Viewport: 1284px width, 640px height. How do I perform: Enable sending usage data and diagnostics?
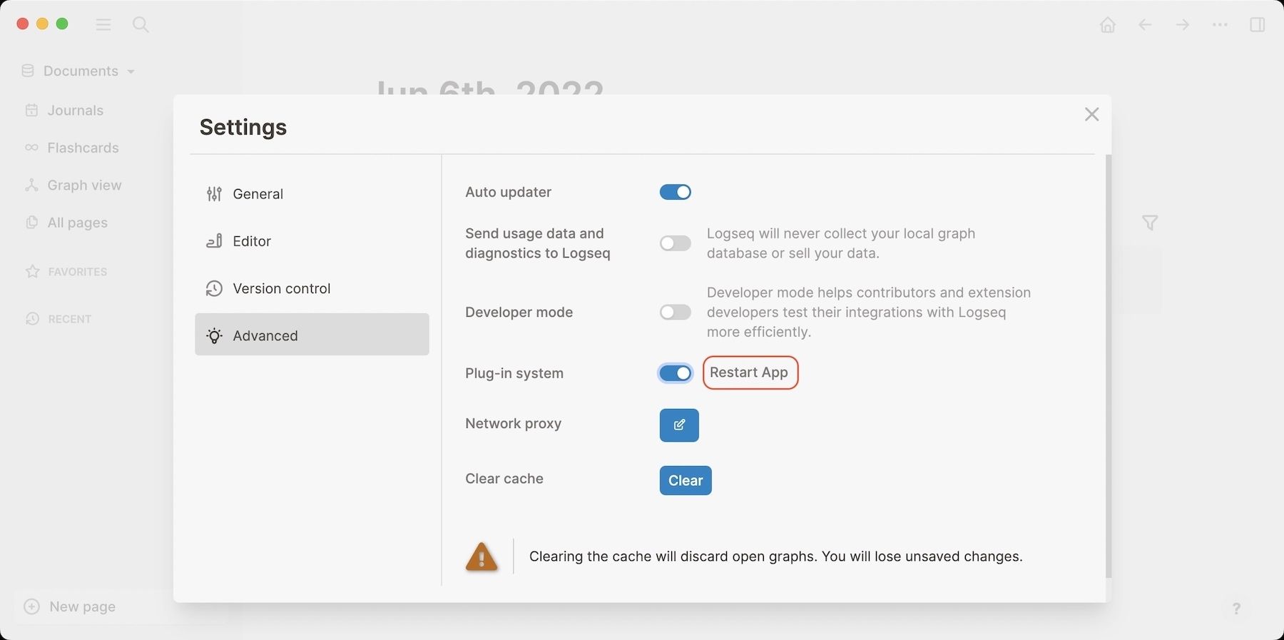tap(675, 243)
